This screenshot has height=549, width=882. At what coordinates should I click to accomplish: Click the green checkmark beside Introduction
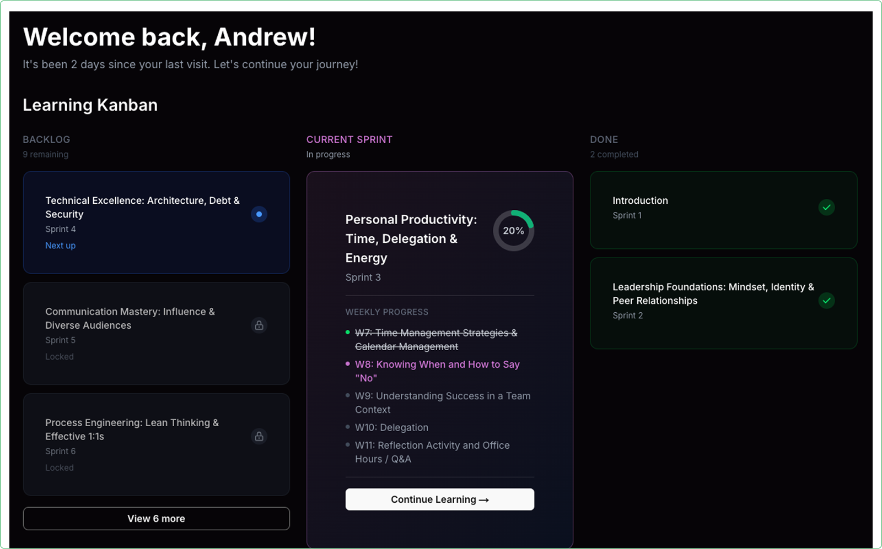pos(826,208)
